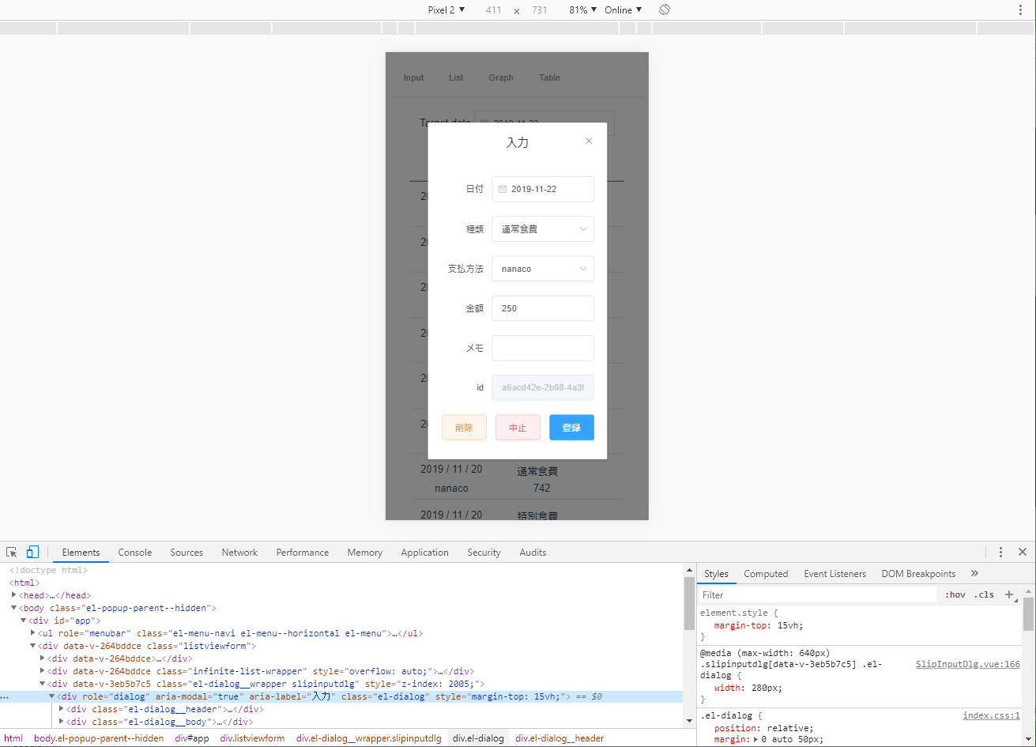Click the empty メモ input field
Viewport: 1036px width, 747px height.
(x=543, y=348)
